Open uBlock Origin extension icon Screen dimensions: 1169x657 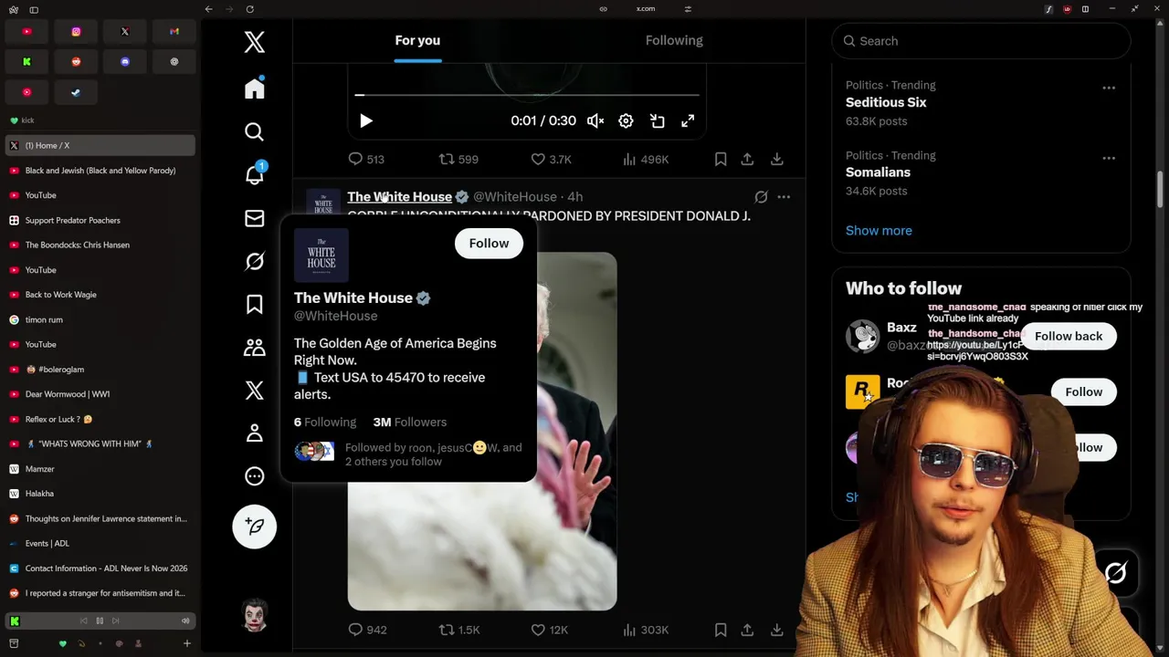[1067, 9]
